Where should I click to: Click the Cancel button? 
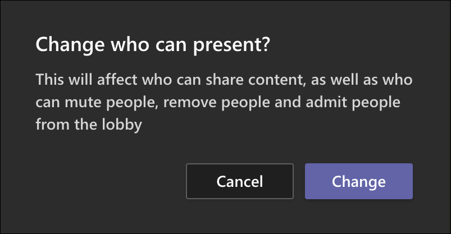[x=240, y=181]
